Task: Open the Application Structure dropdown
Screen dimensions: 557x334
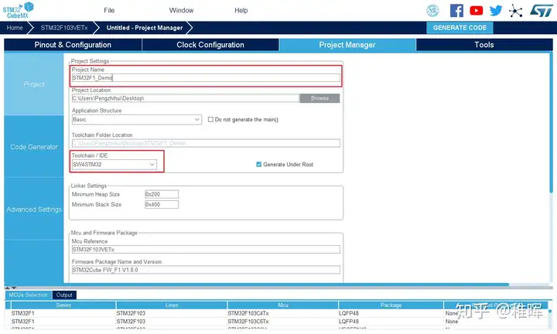Action: [137, 120]
